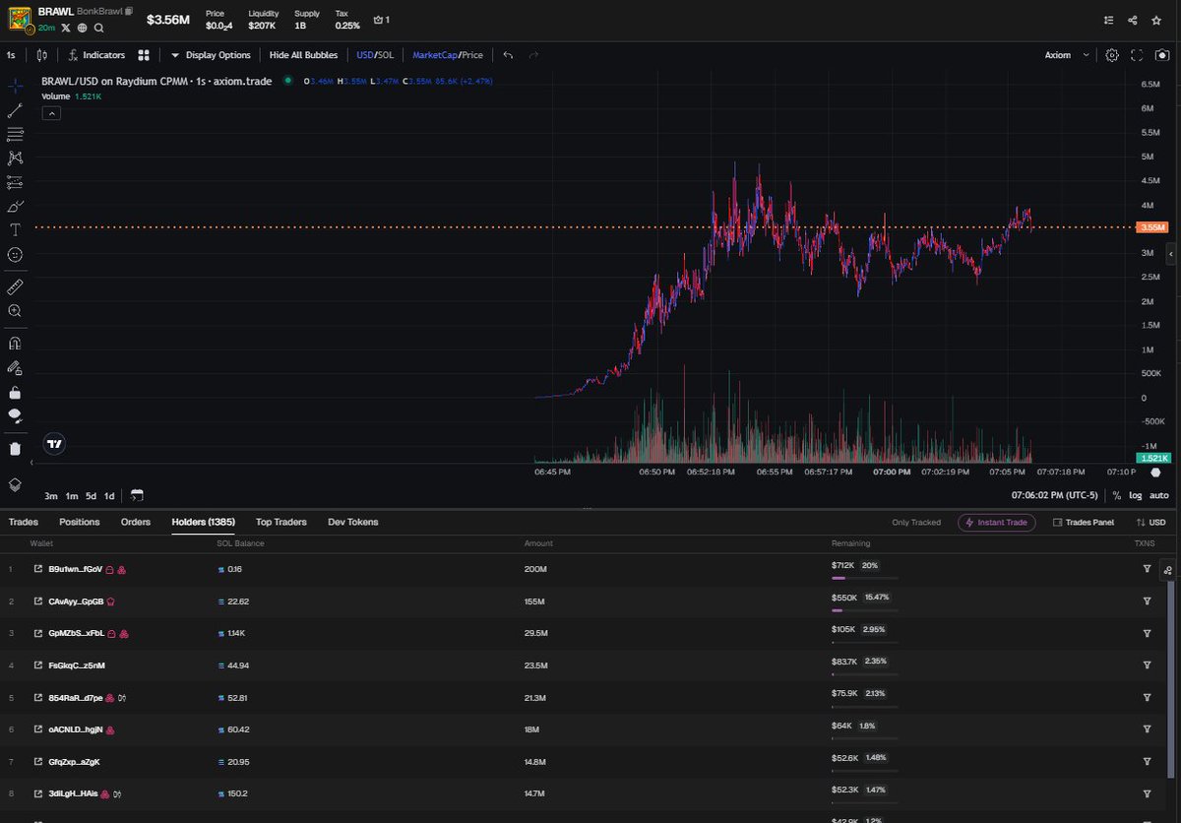1181x823 pixels.
Task: Click the undo arrow
Action: point(508,55)
